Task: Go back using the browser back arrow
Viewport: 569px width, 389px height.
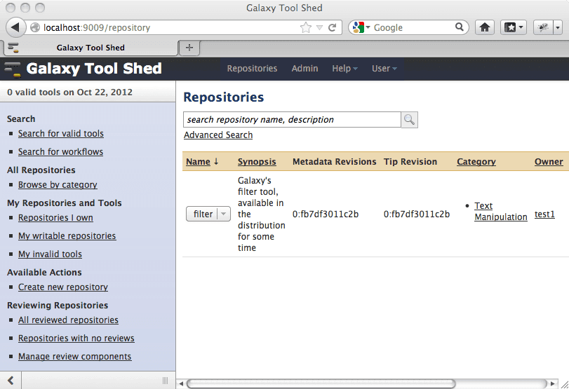Action: (x=15, y=27)
